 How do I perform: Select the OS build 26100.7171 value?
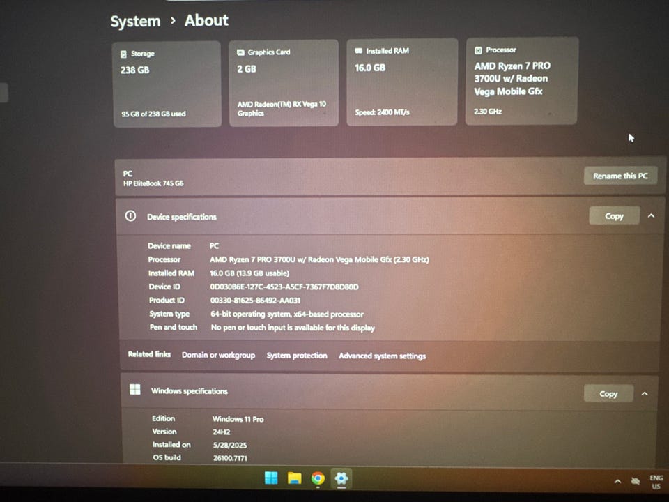[231, 458]
